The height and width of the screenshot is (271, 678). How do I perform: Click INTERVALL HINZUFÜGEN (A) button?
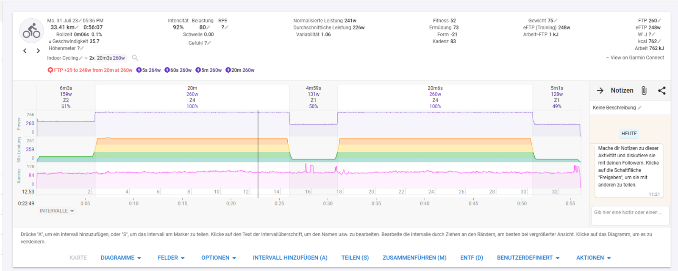click(290, 258)
